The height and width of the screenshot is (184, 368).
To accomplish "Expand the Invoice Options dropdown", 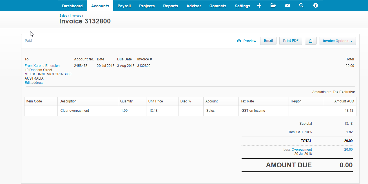I will click(337, 41).
